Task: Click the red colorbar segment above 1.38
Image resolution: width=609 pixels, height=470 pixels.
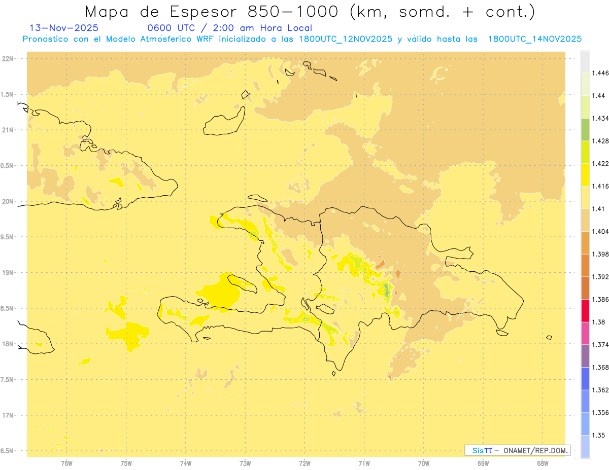Action: [585, 310]
